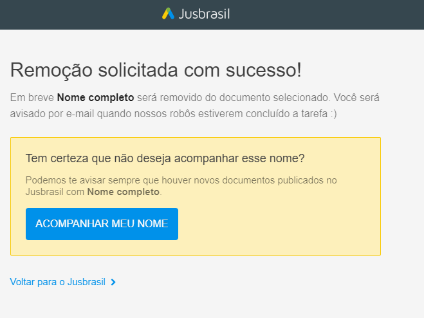Click the Jusbrasil wordmark in header
Screen dimensions: 424x318
pyautogui.click(x=204, y=14)
